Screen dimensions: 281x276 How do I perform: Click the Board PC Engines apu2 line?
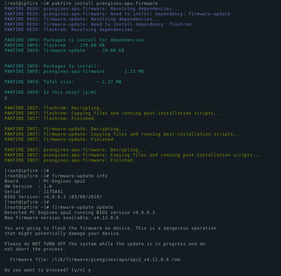(45, 181)
